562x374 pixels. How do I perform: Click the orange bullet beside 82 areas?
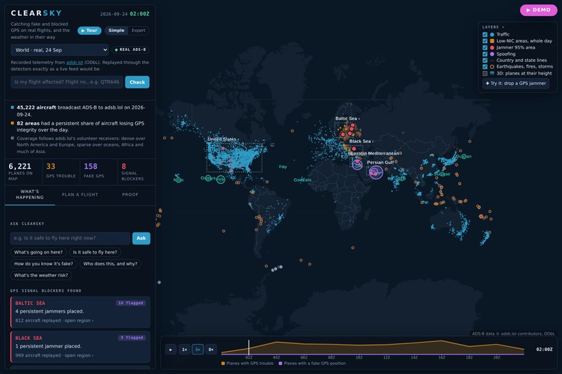pyautogui.click(x=13, y=123)
